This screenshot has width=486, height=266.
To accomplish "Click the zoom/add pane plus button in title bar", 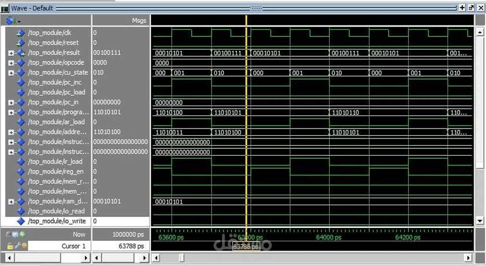I will pos(462,8).
